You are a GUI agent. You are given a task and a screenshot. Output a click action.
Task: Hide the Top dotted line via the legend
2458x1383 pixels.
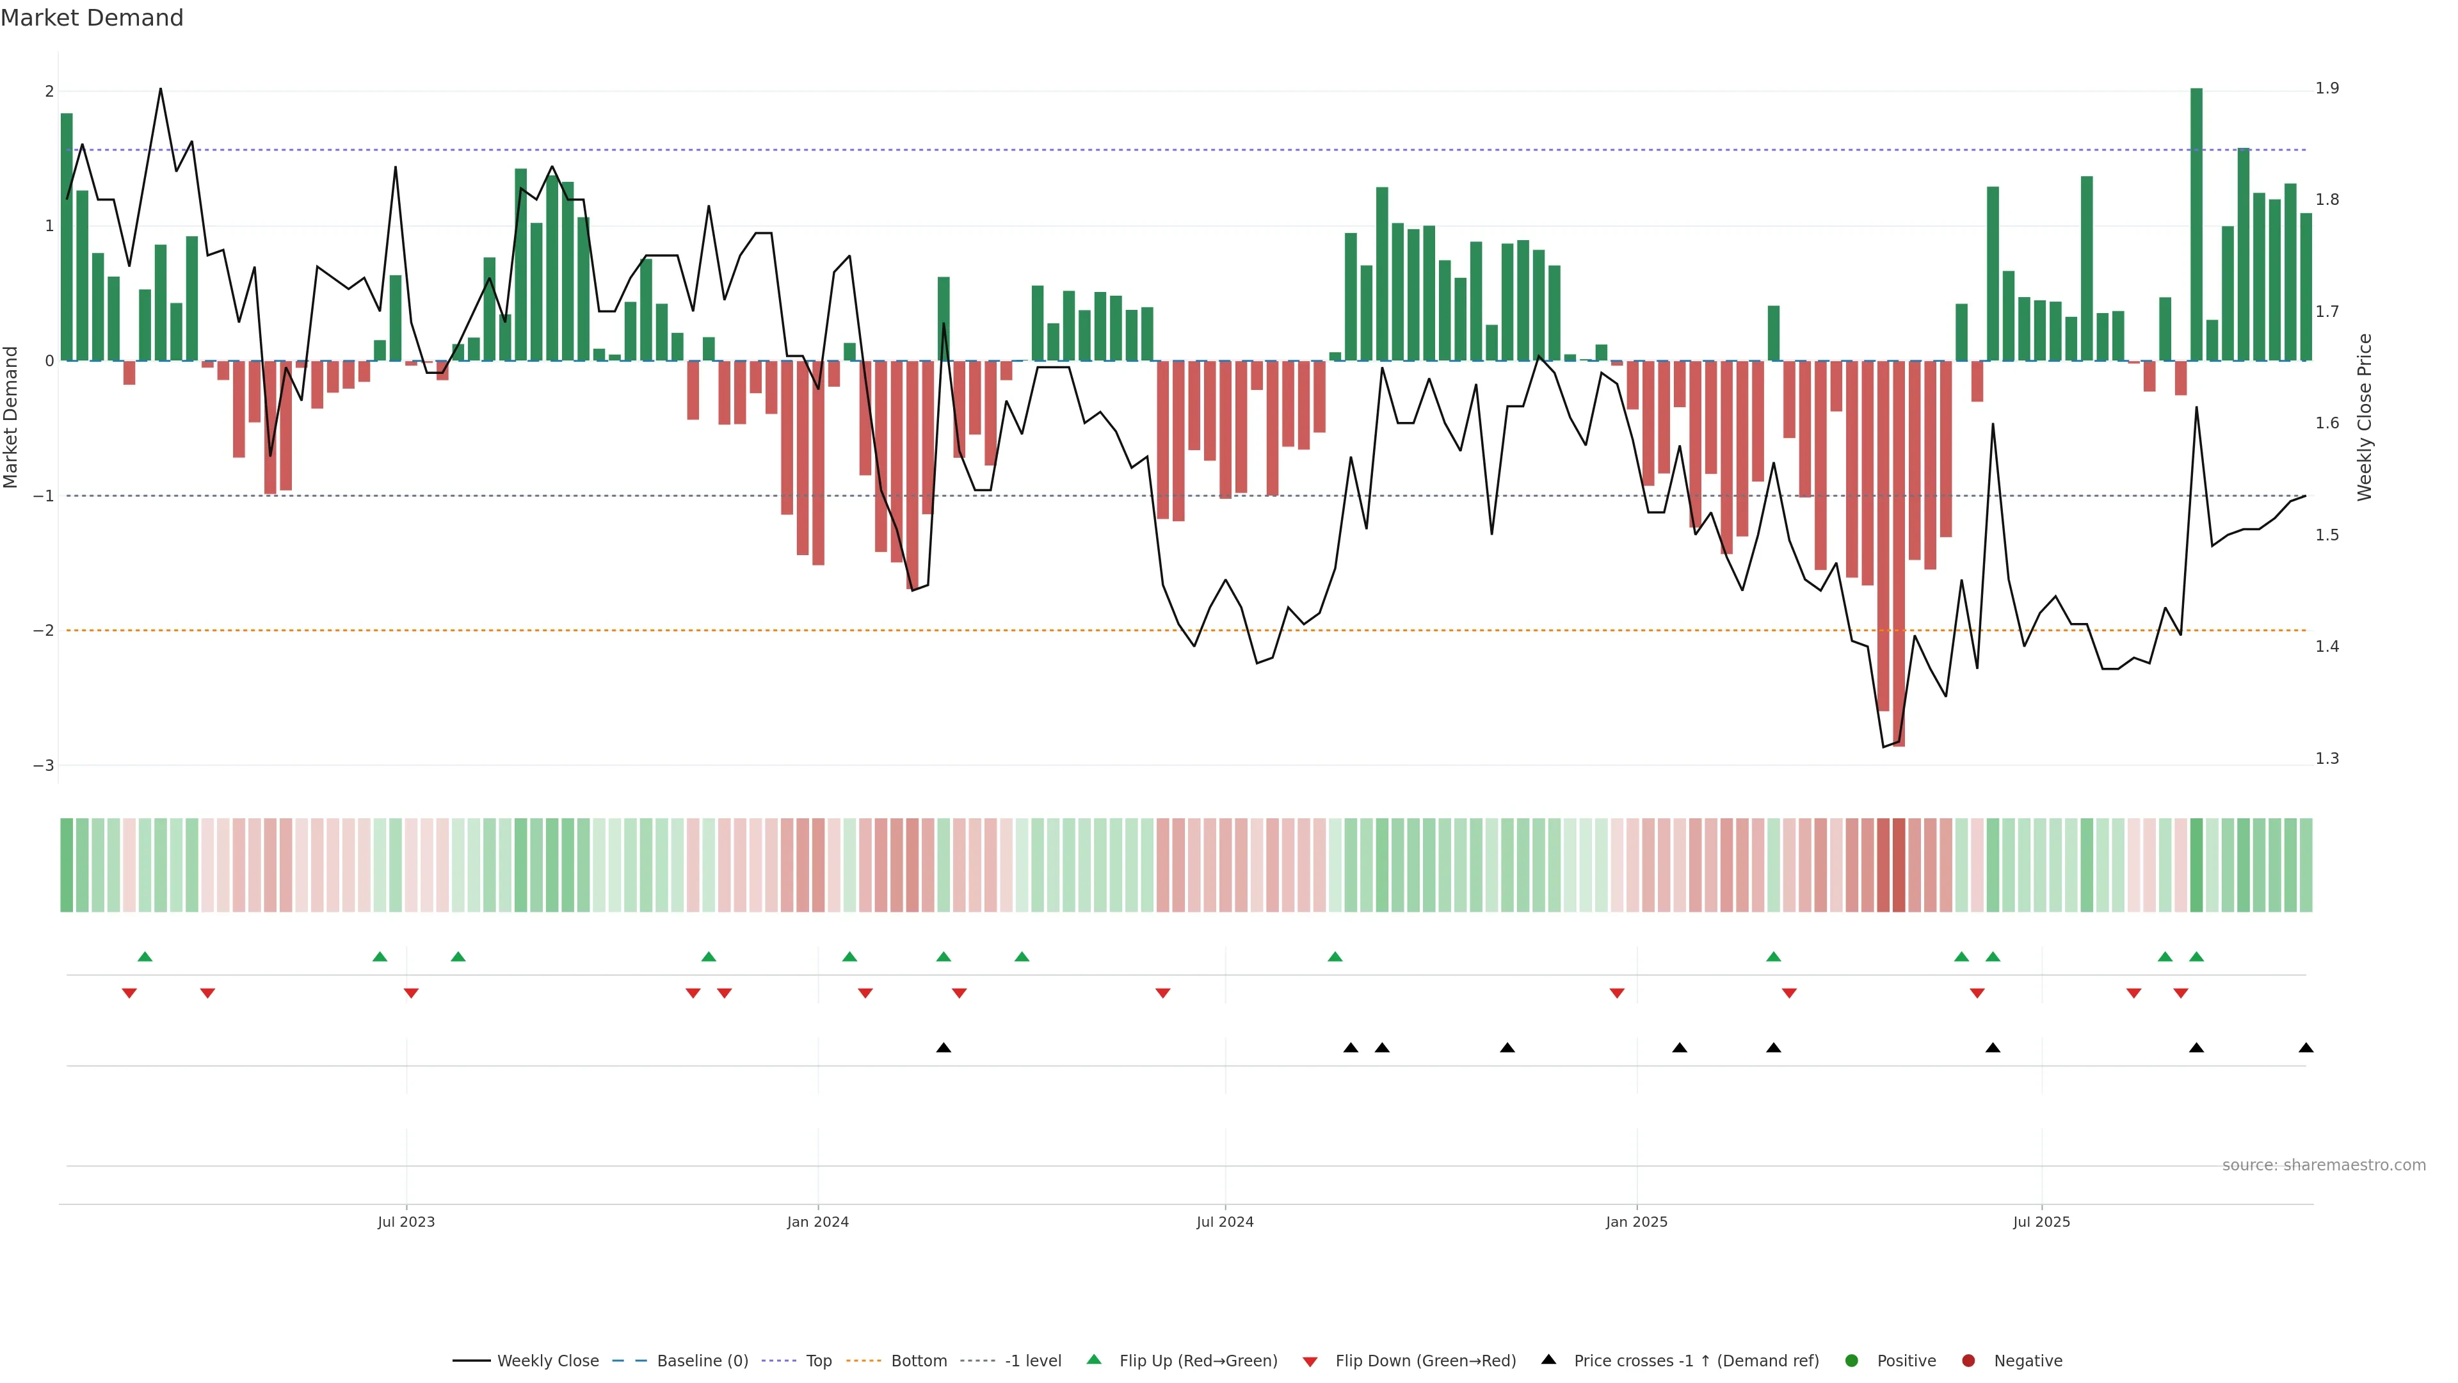click(x=819, y=1360)
